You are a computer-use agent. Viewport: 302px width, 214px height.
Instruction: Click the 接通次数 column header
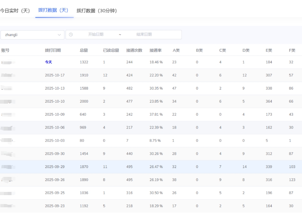tap(134, 50)
